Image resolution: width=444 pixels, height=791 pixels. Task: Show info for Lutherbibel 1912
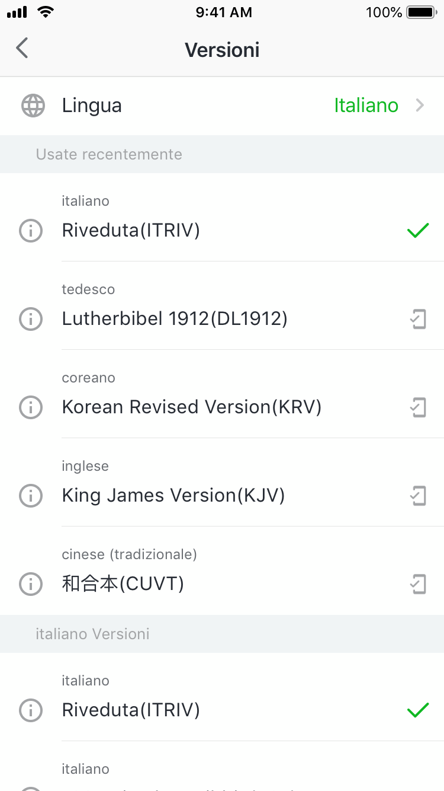pos(31,319)
